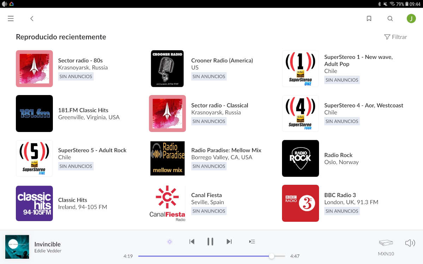Tap the Radio Paradise mellow mix logo
The image size is (423, 264).
(167, 158)
